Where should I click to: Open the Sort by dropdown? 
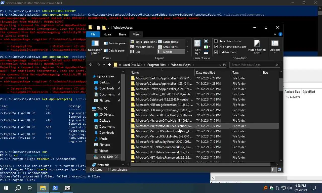[198, 47]
